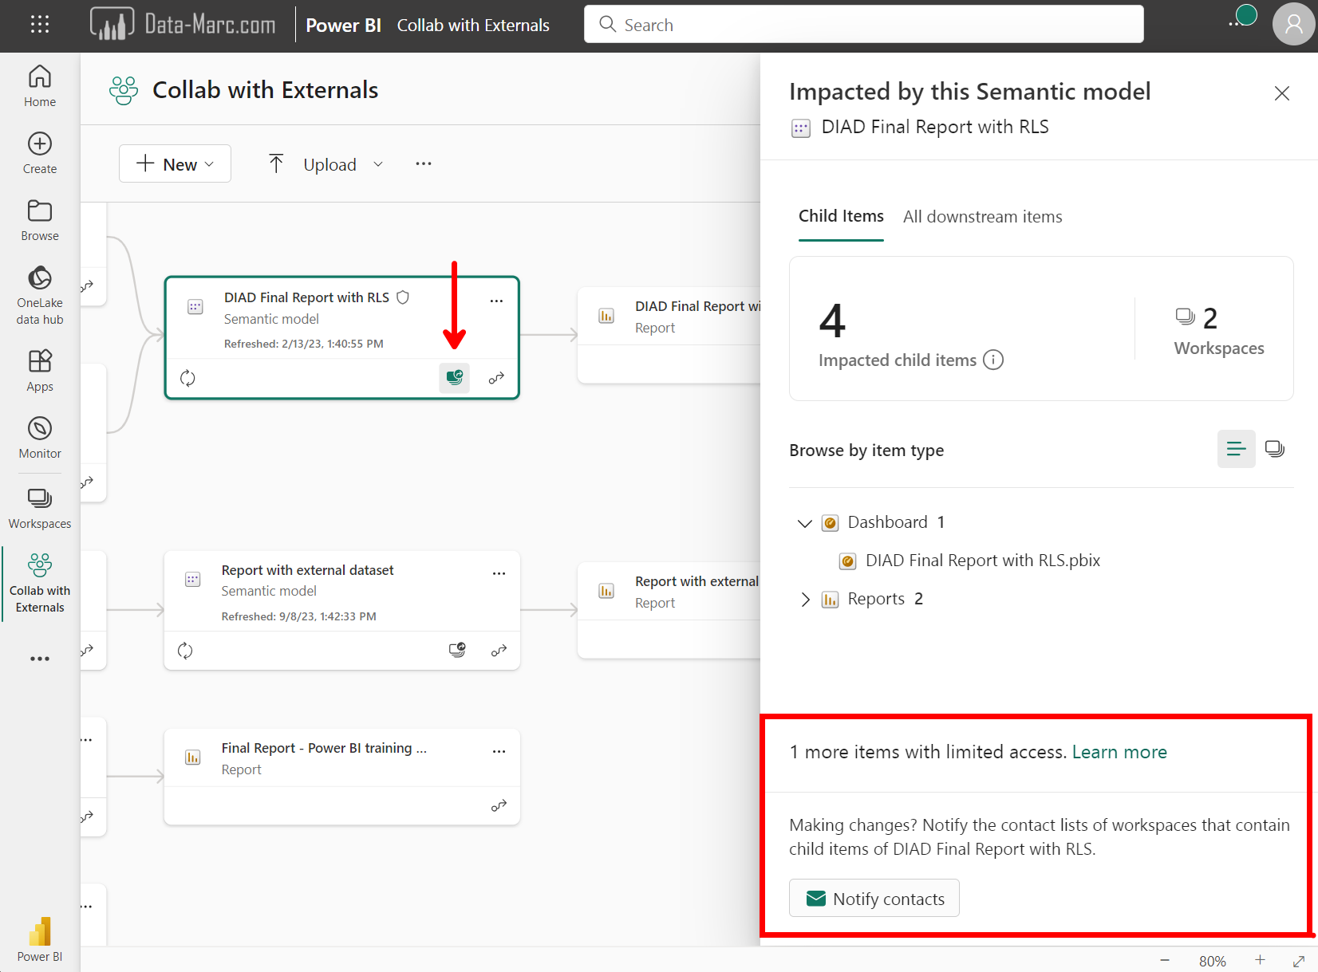Expand the Reports node in item list
This screenshot has height=972, width=1318.
click(x=805, y=599)
